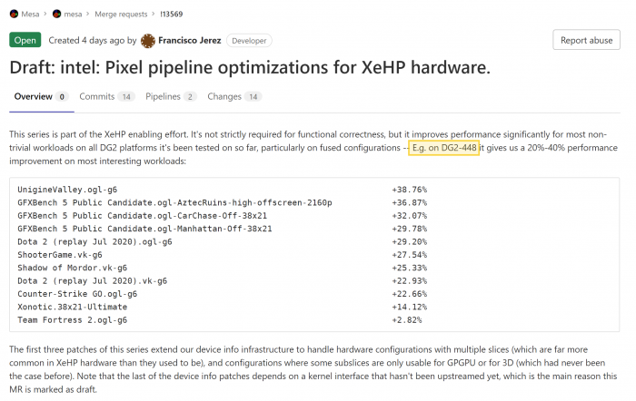636x401 pixels.
Task: Click Francisco Jerez's avatar image
Action: click(149, 41)
